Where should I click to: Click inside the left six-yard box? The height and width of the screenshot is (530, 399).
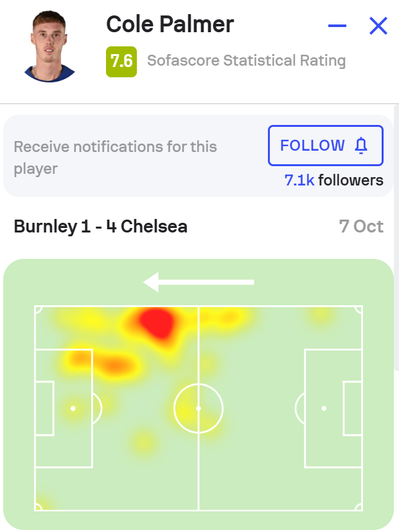click(44, 408)
